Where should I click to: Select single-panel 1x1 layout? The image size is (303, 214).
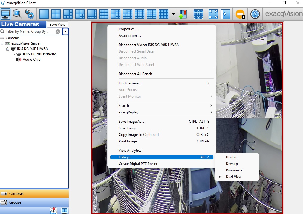pos(44,14)
